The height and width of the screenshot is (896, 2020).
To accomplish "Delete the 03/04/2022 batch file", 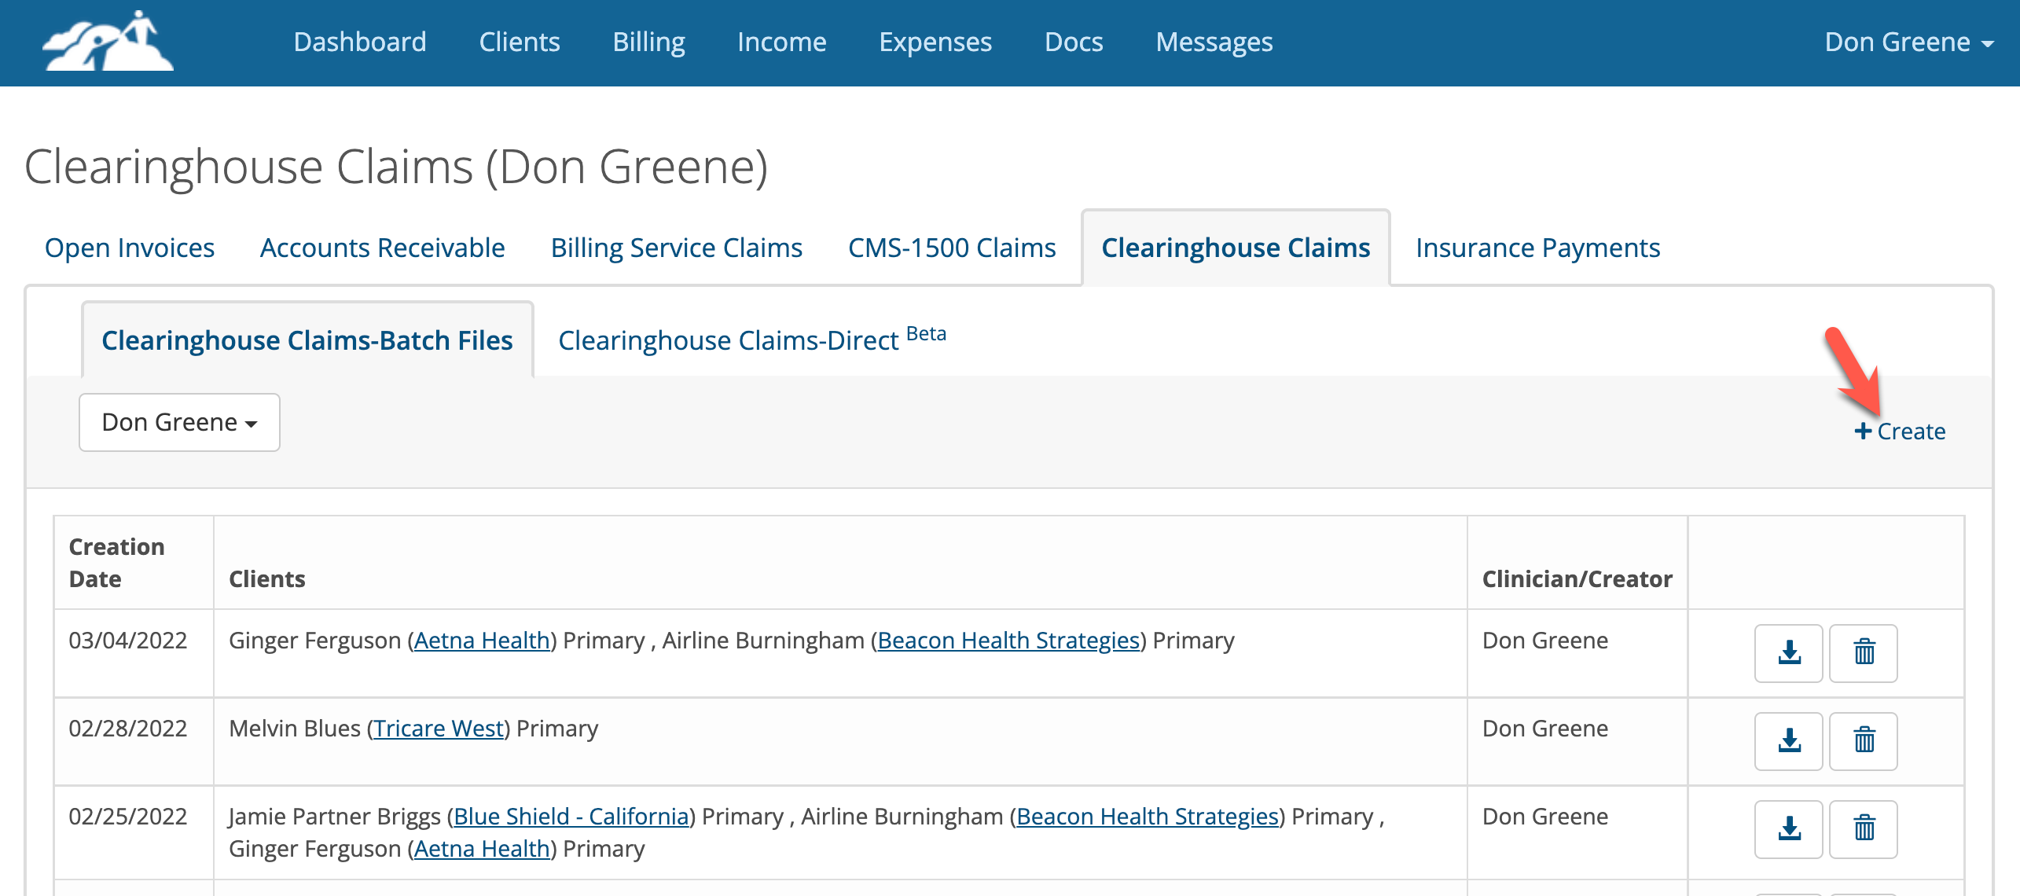I will (x=1864, y=653).
